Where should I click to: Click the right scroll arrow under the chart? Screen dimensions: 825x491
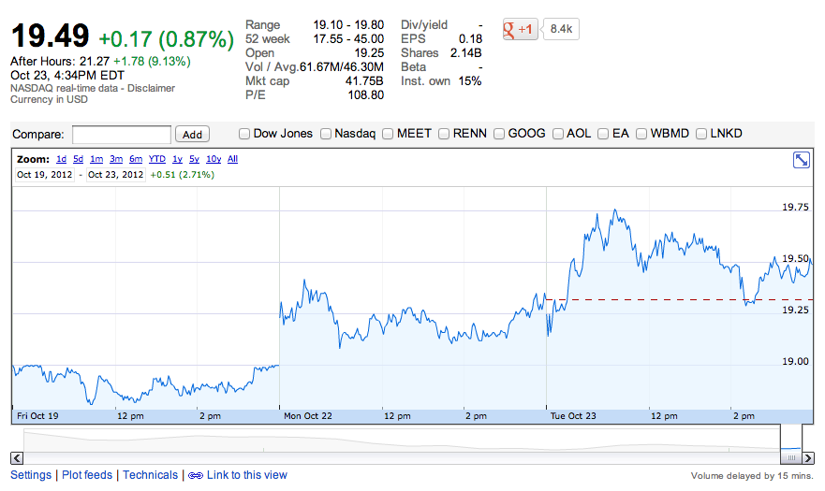pyautogui.click(x=808, y=458)
